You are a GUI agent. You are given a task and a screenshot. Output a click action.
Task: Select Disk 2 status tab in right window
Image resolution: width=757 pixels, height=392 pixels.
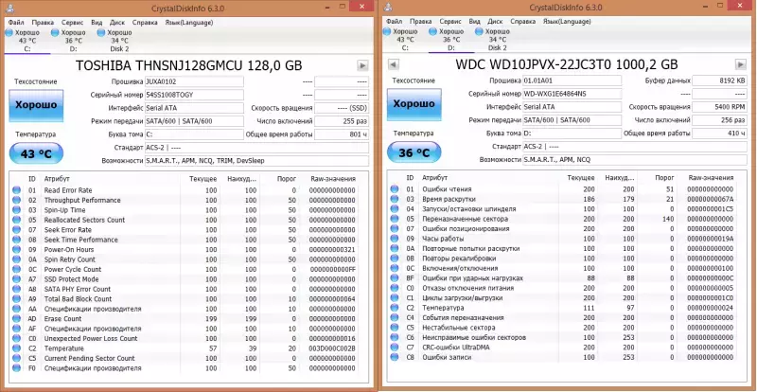pos(497,39)
